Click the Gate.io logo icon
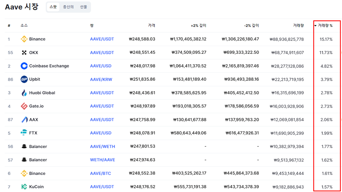This screenshot has width=342, height=192. click(x=24, y=106)
